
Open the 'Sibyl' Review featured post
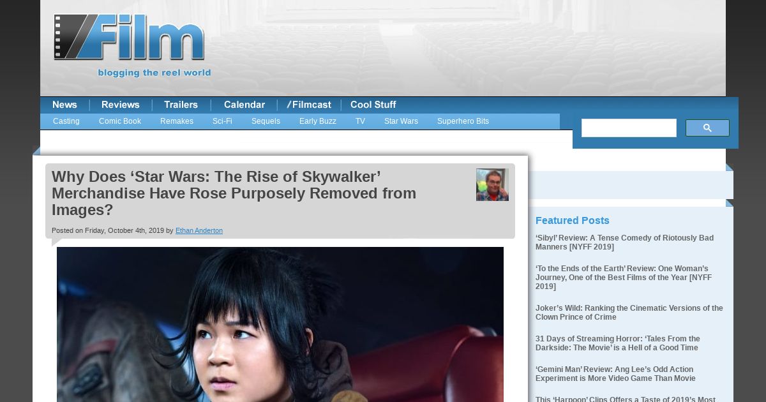[x=624, y=242]
